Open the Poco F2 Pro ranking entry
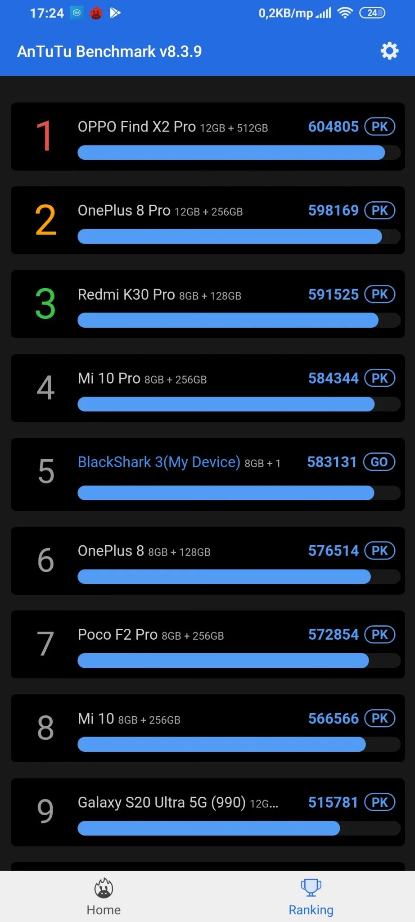 207,644
